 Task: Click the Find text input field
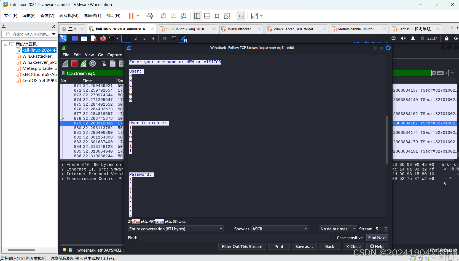(x=234, y=238)
